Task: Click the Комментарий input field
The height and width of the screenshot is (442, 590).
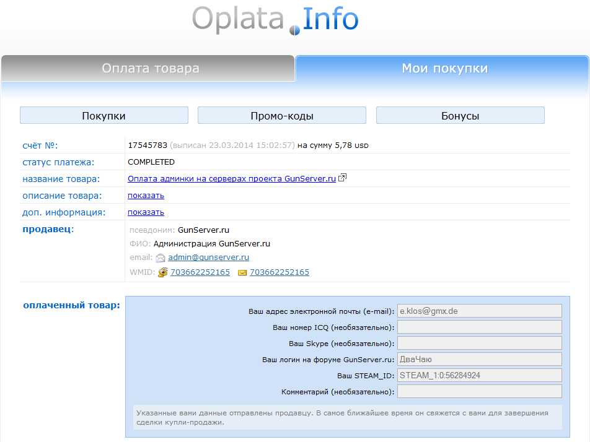Action: pos(479,391)
